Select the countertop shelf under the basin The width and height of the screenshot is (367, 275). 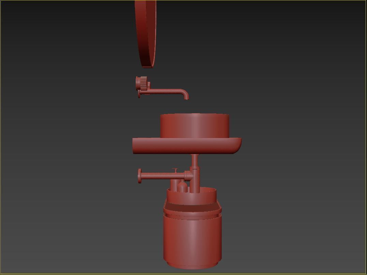click(187, 146)
